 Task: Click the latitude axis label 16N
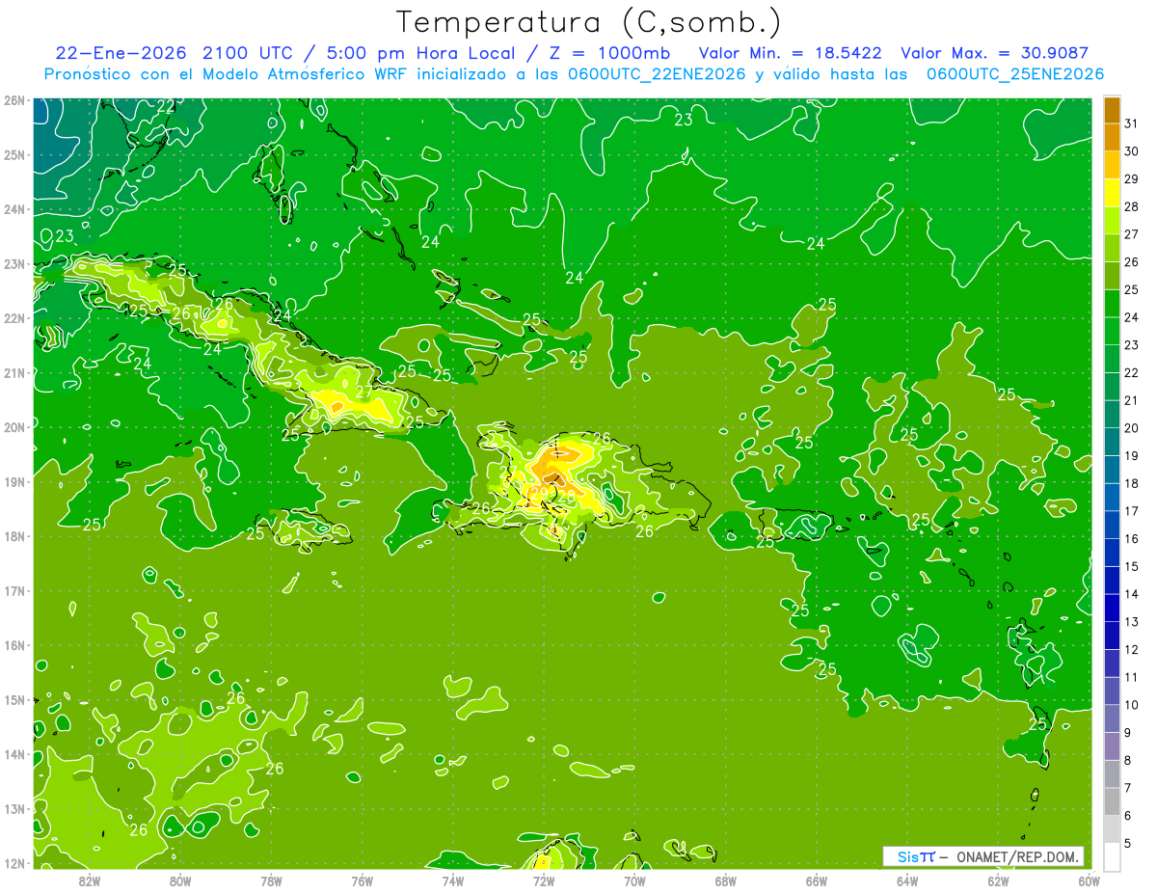[14, 645]
